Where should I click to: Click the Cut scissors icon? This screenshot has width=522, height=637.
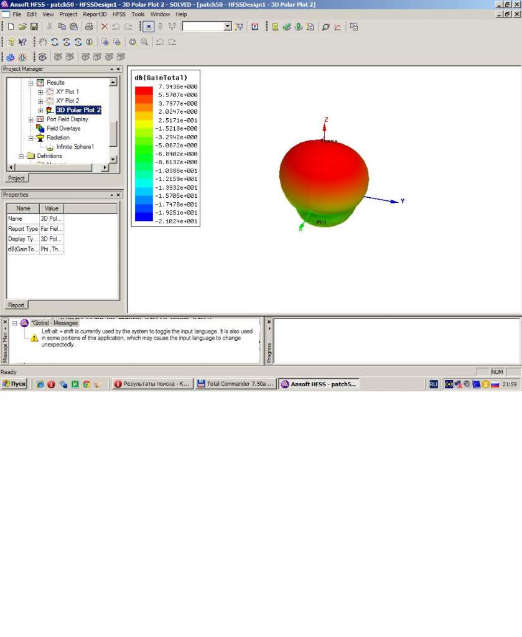click(x=50, y=27)
